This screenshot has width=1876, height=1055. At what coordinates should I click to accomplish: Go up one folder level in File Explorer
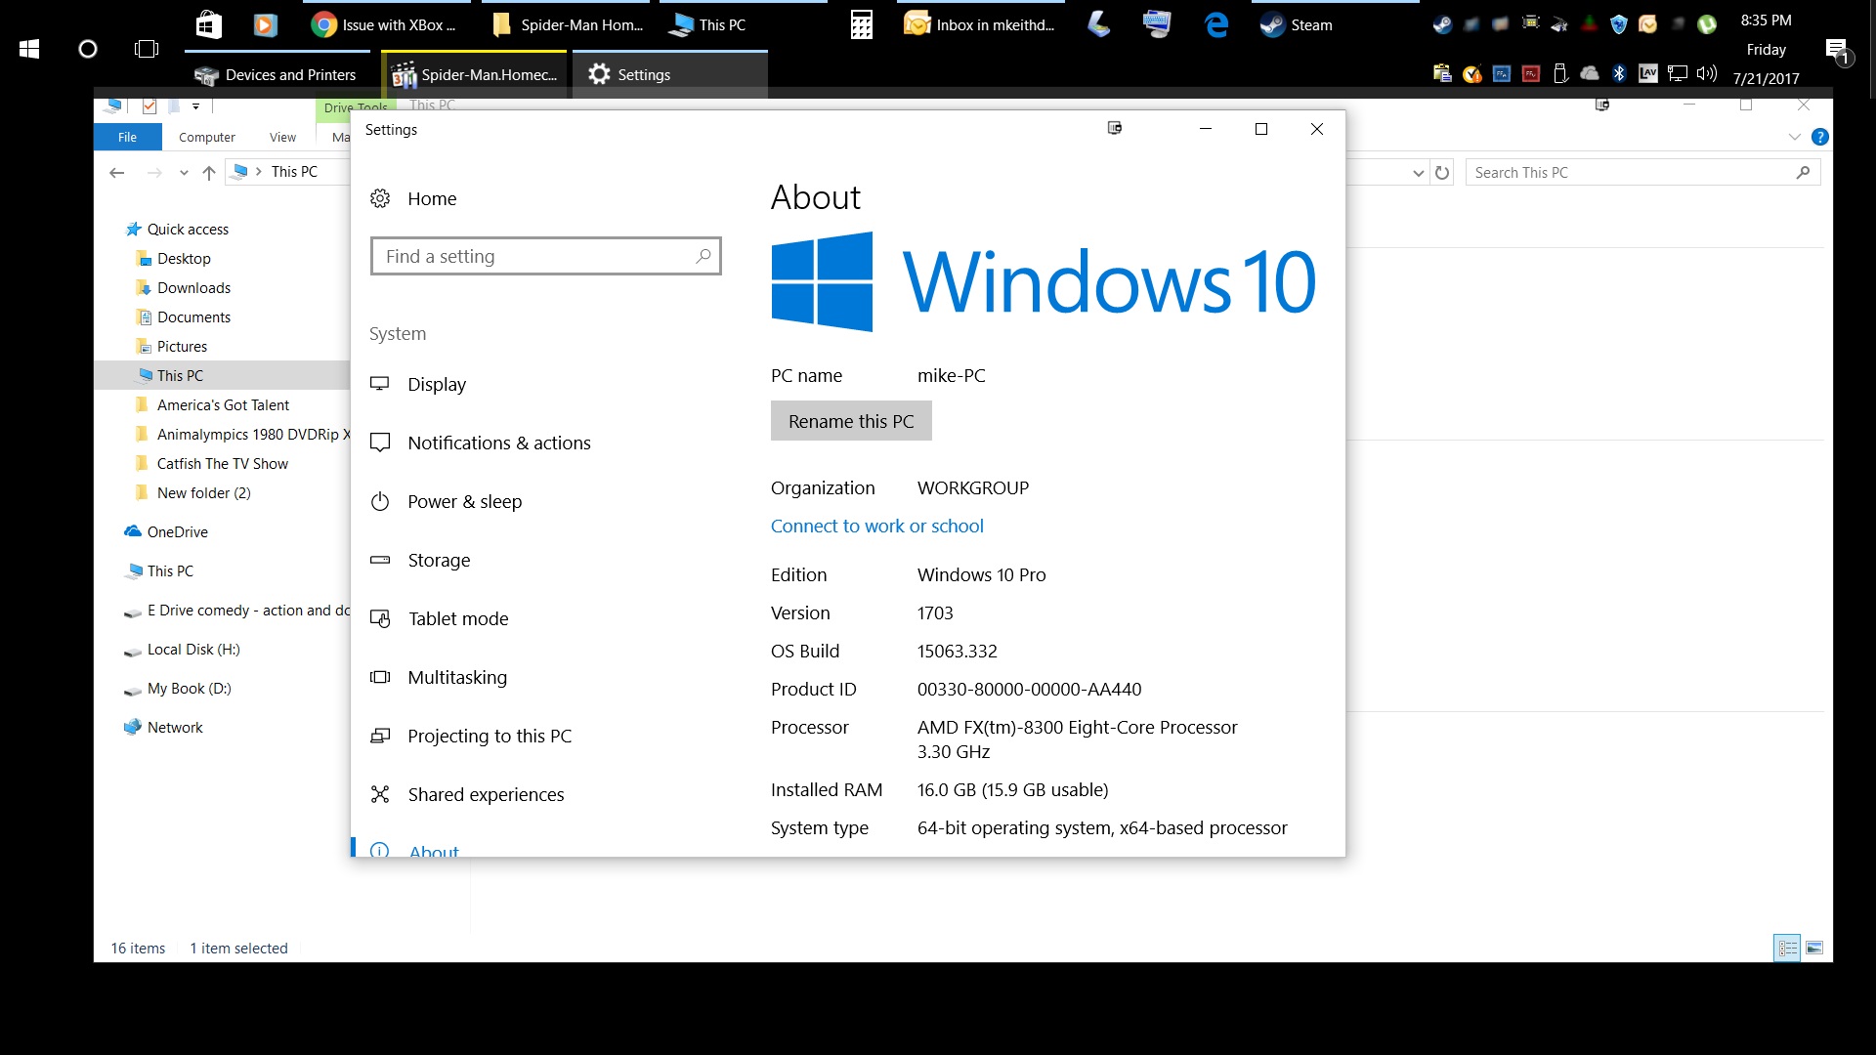pos(208,173)
